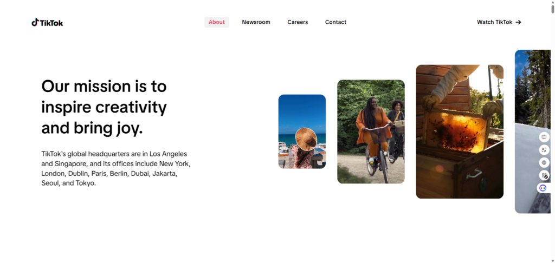This screenshot has width=555, height=263.
Task: Open the Newsroom menu item
Action: click(x=256, y=22)
